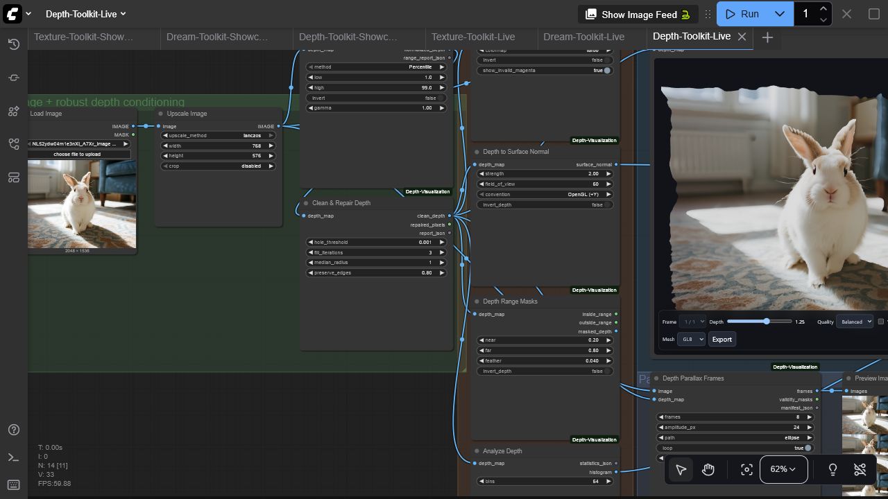888x499 pixels.
Task: Switch to Texture-Toolkit-Show… first tab
Action: [x=83, y=37]
